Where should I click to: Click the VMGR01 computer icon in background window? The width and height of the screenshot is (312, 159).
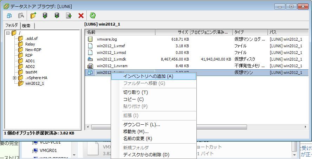tap(35, 151)
